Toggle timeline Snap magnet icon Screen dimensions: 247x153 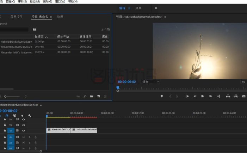tap(7, 116)
